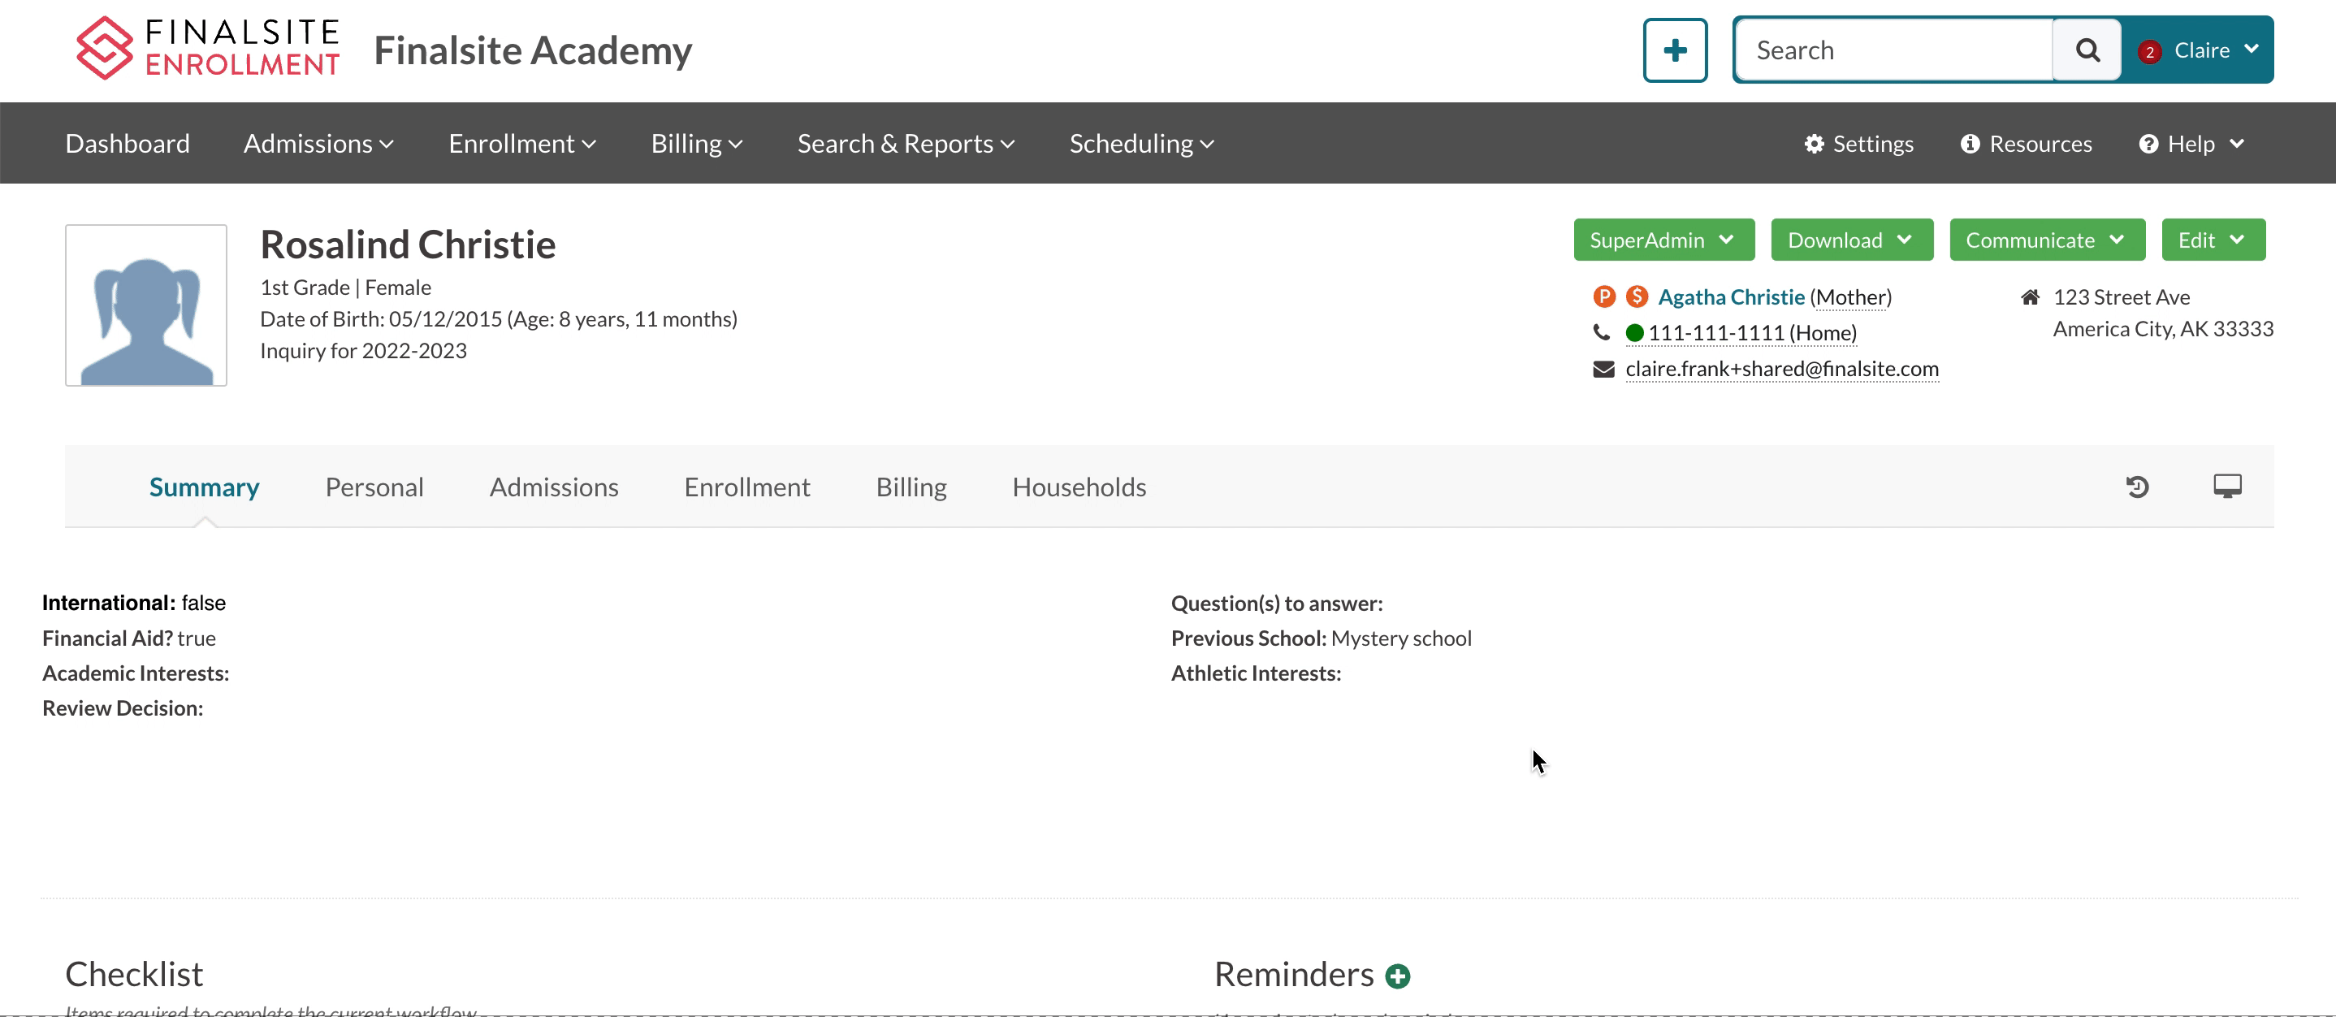Open the Resources info link
This screenshot has height=1017, width=2336.
point(2026,145)
